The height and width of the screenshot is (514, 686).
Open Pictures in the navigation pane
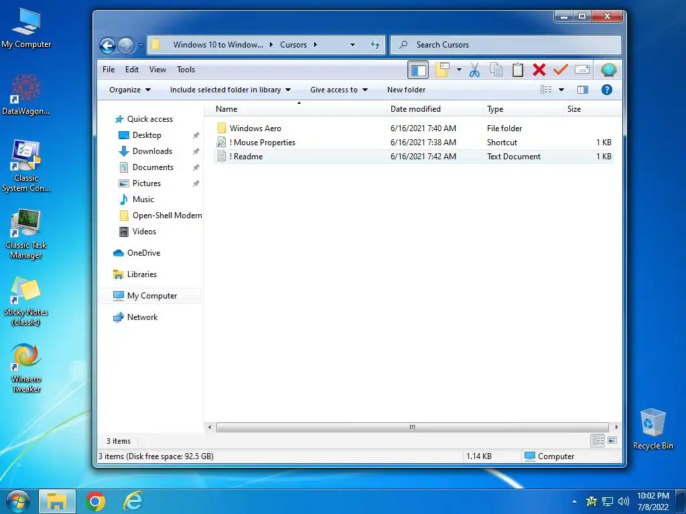140,183
